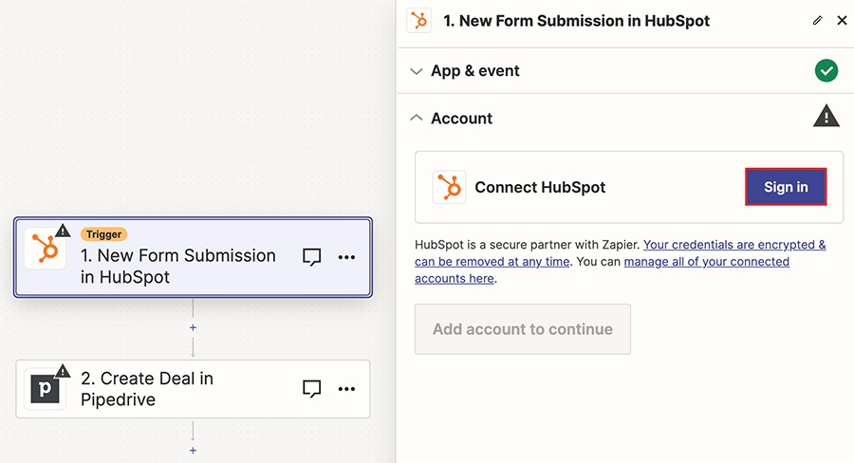Click warning badge on Pipedrive step

[63, 371]
